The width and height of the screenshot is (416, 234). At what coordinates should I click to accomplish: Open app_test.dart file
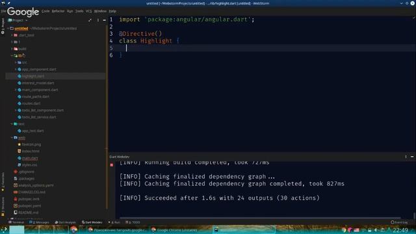pyautogui.click(x=32, y=131)
